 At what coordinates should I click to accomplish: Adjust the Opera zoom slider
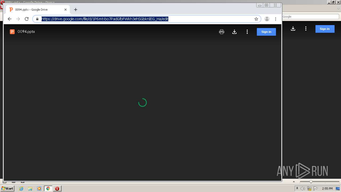point(311,182)
